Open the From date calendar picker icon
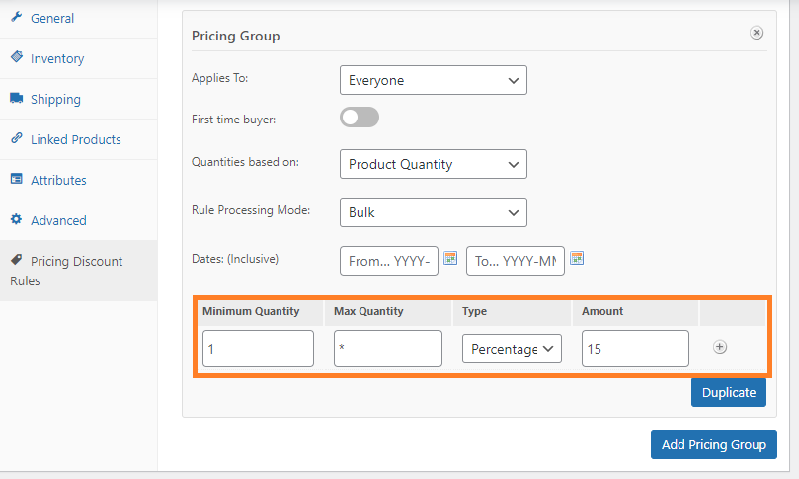 [x=450, y=259]
